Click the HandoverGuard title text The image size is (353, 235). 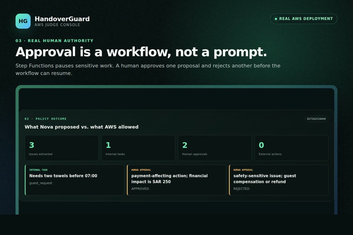click(62, 19)
